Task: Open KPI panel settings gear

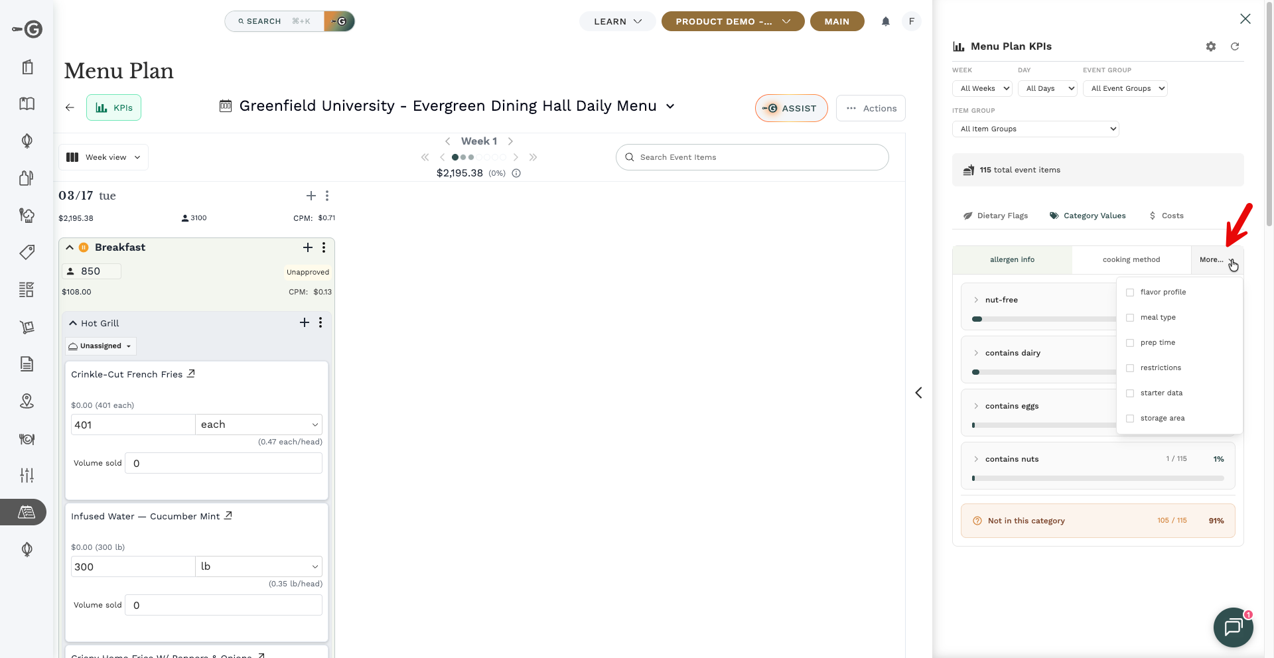Action: [1210, 46]
